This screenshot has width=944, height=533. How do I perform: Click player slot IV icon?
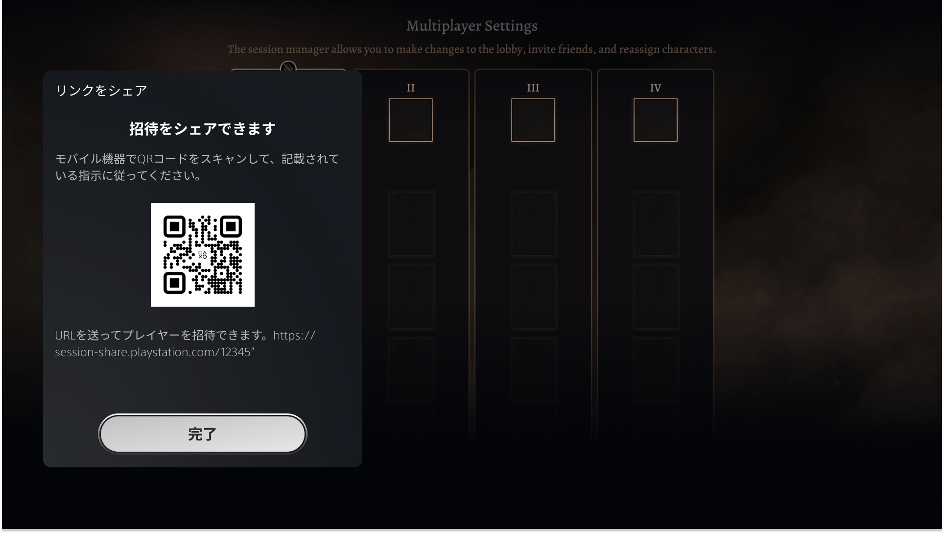click(x=655, y=120)
